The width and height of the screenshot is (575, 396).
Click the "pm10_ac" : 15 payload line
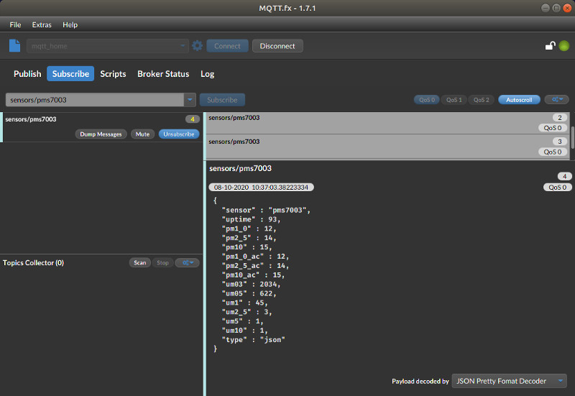(254, 275)
